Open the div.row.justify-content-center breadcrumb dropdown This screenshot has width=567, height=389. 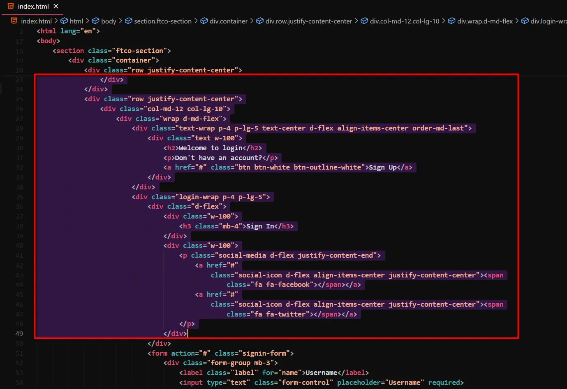tap(308, 21)
